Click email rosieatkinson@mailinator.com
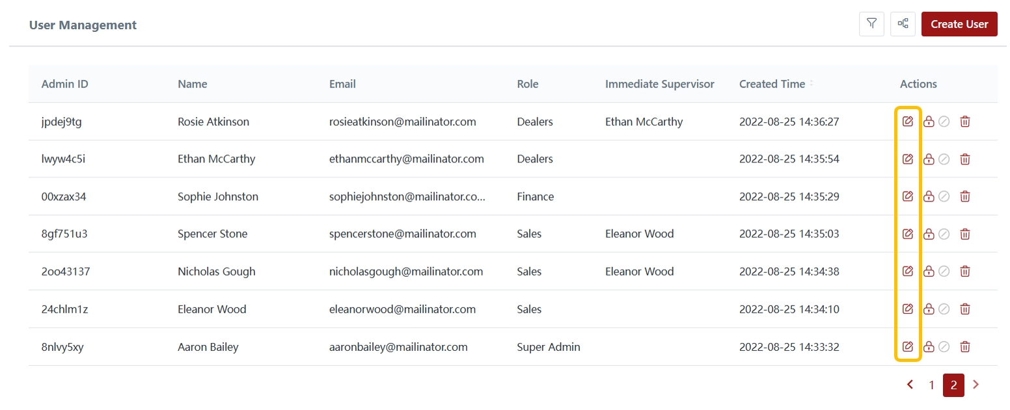1010x410 pixels. click(x=402, y=122)
